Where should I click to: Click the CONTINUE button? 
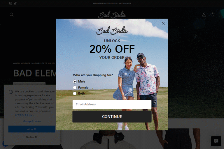(x=112, y=117)
